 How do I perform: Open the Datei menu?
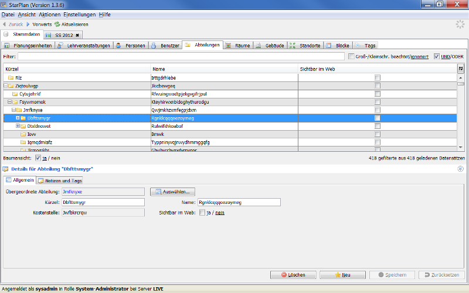click(8, 15)
